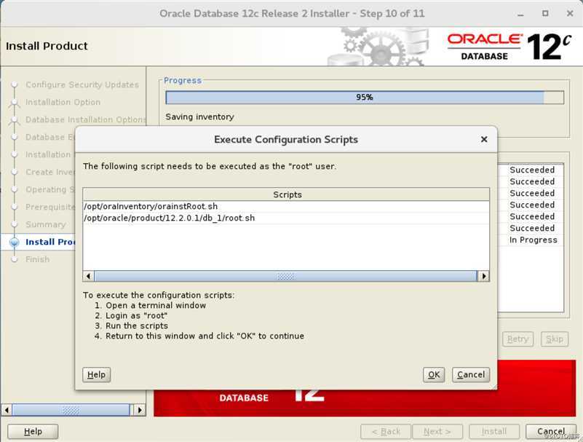This screenshot has height=442, width=583.
Task: Click the Summary step bullet icon
Action: [x=15, y=224]
